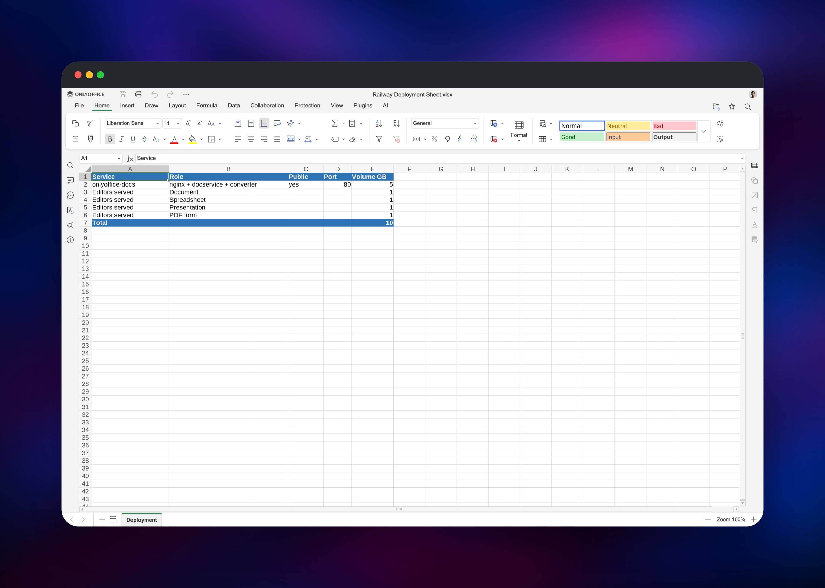Expand the cell styles gallery
Screen dimensions: 825x588
click(704, 131)
